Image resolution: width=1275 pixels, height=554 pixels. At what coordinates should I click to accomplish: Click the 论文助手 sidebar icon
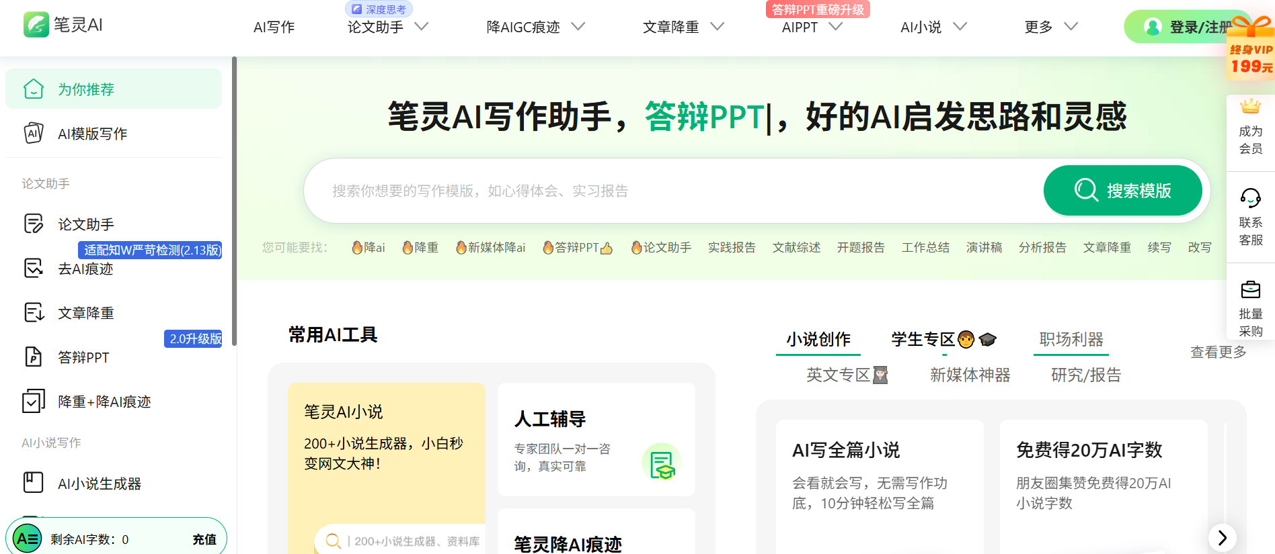34,224
